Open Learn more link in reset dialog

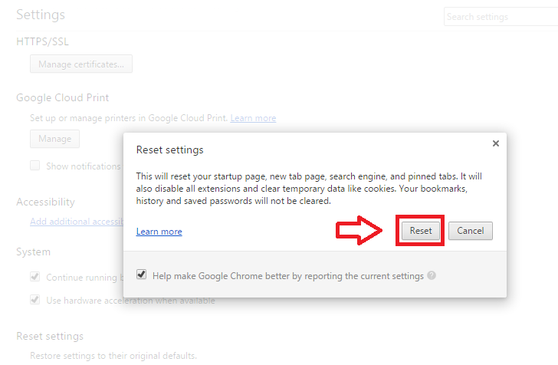point(159,232)
